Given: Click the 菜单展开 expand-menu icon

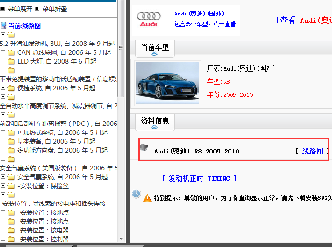Looking at the screenshot, I should 2,9.
